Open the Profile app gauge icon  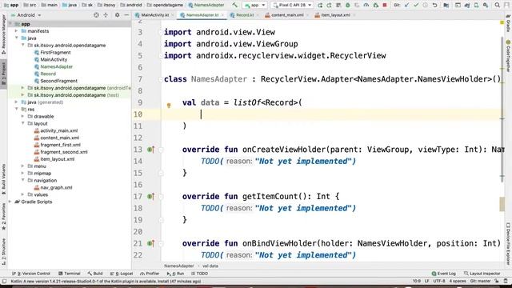click(366, 6)
